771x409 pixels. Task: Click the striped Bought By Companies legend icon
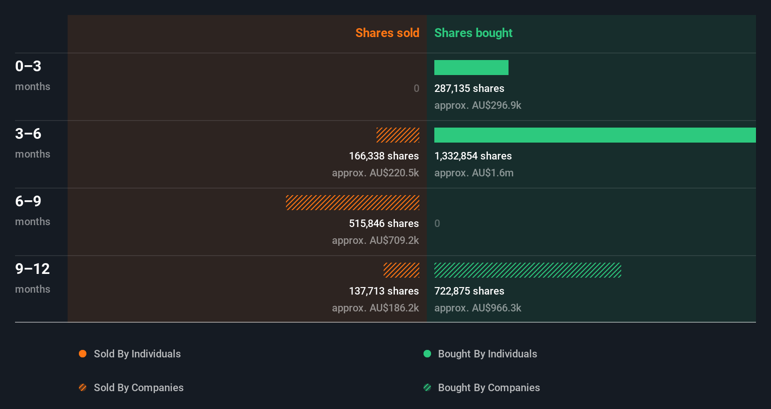point(427,387)
